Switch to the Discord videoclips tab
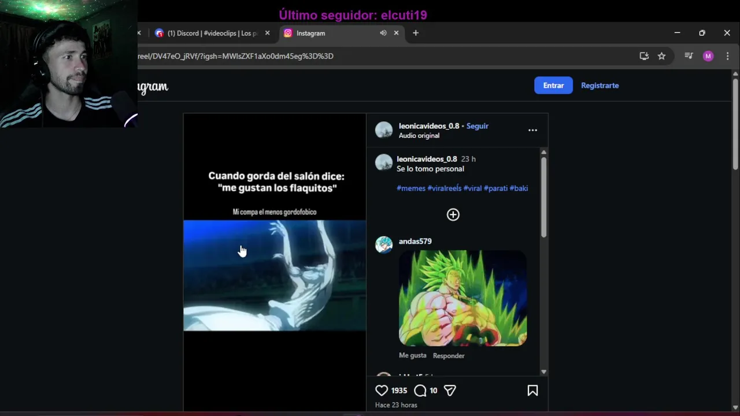The height and width of the screenshot is (416, 740). point(211,33)
